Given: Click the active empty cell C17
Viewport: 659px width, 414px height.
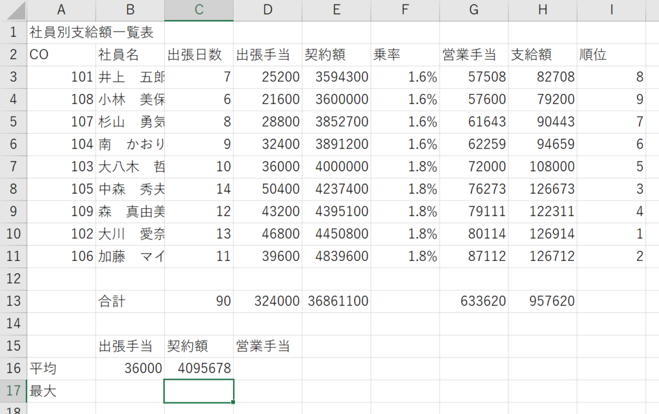Looking at the screenshot, I should coord(199,391).
